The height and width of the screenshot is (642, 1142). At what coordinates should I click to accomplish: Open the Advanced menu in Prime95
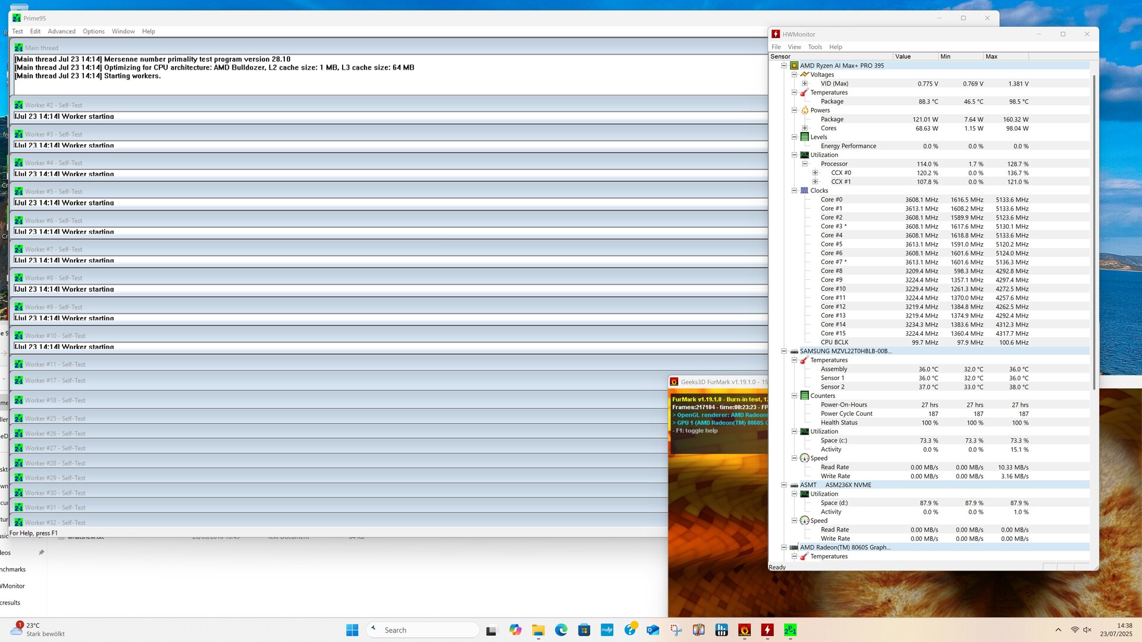point(61,32)
